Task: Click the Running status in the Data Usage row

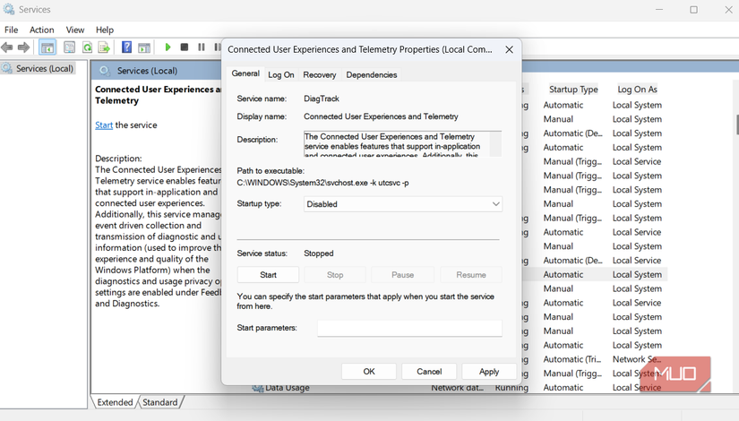Action: [511, 388]
